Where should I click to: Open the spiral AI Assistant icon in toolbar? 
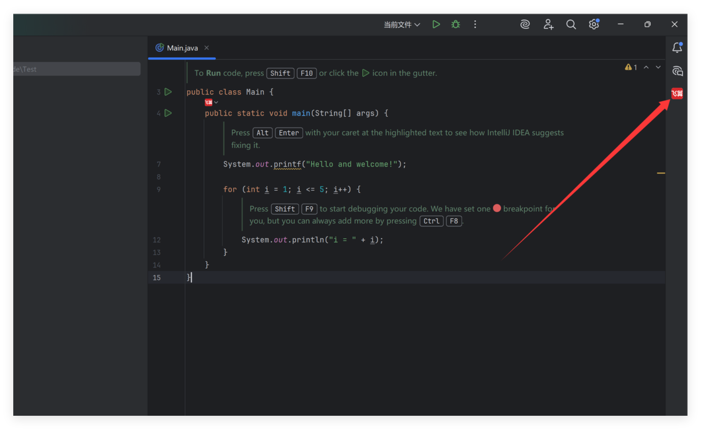[525, 24]
